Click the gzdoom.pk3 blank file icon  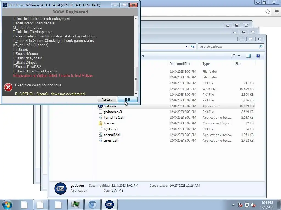[x=100, y=112]
